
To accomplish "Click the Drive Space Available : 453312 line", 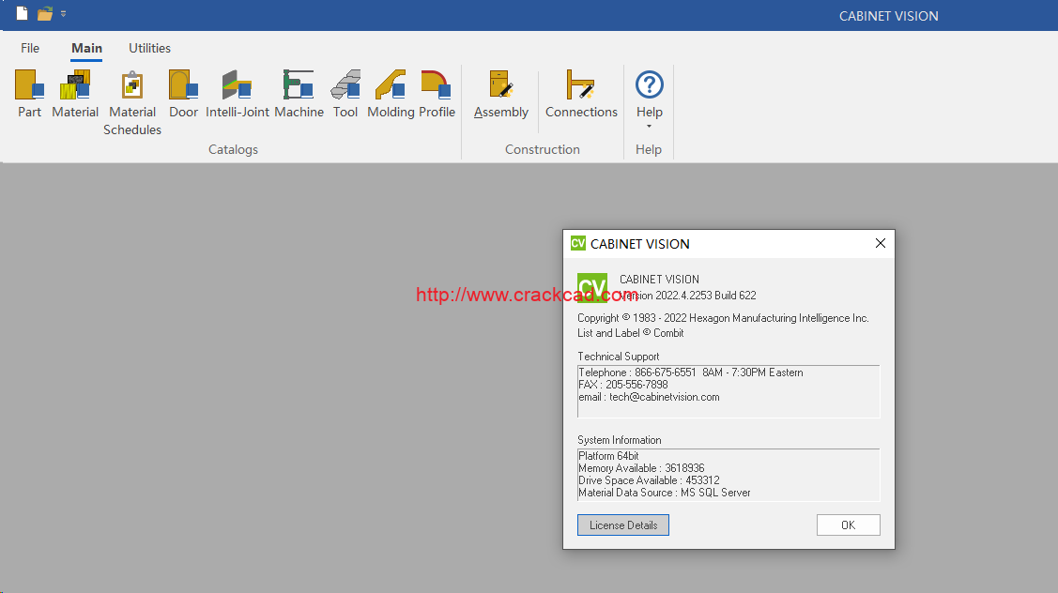I will point(649,480).
